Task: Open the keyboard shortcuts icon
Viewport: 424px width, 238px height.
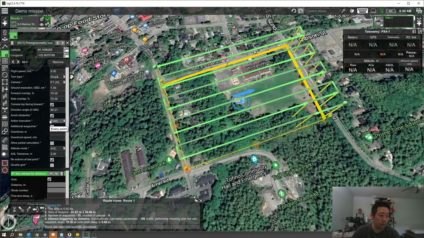Action: pyautogui.click(x=362, y=11)
